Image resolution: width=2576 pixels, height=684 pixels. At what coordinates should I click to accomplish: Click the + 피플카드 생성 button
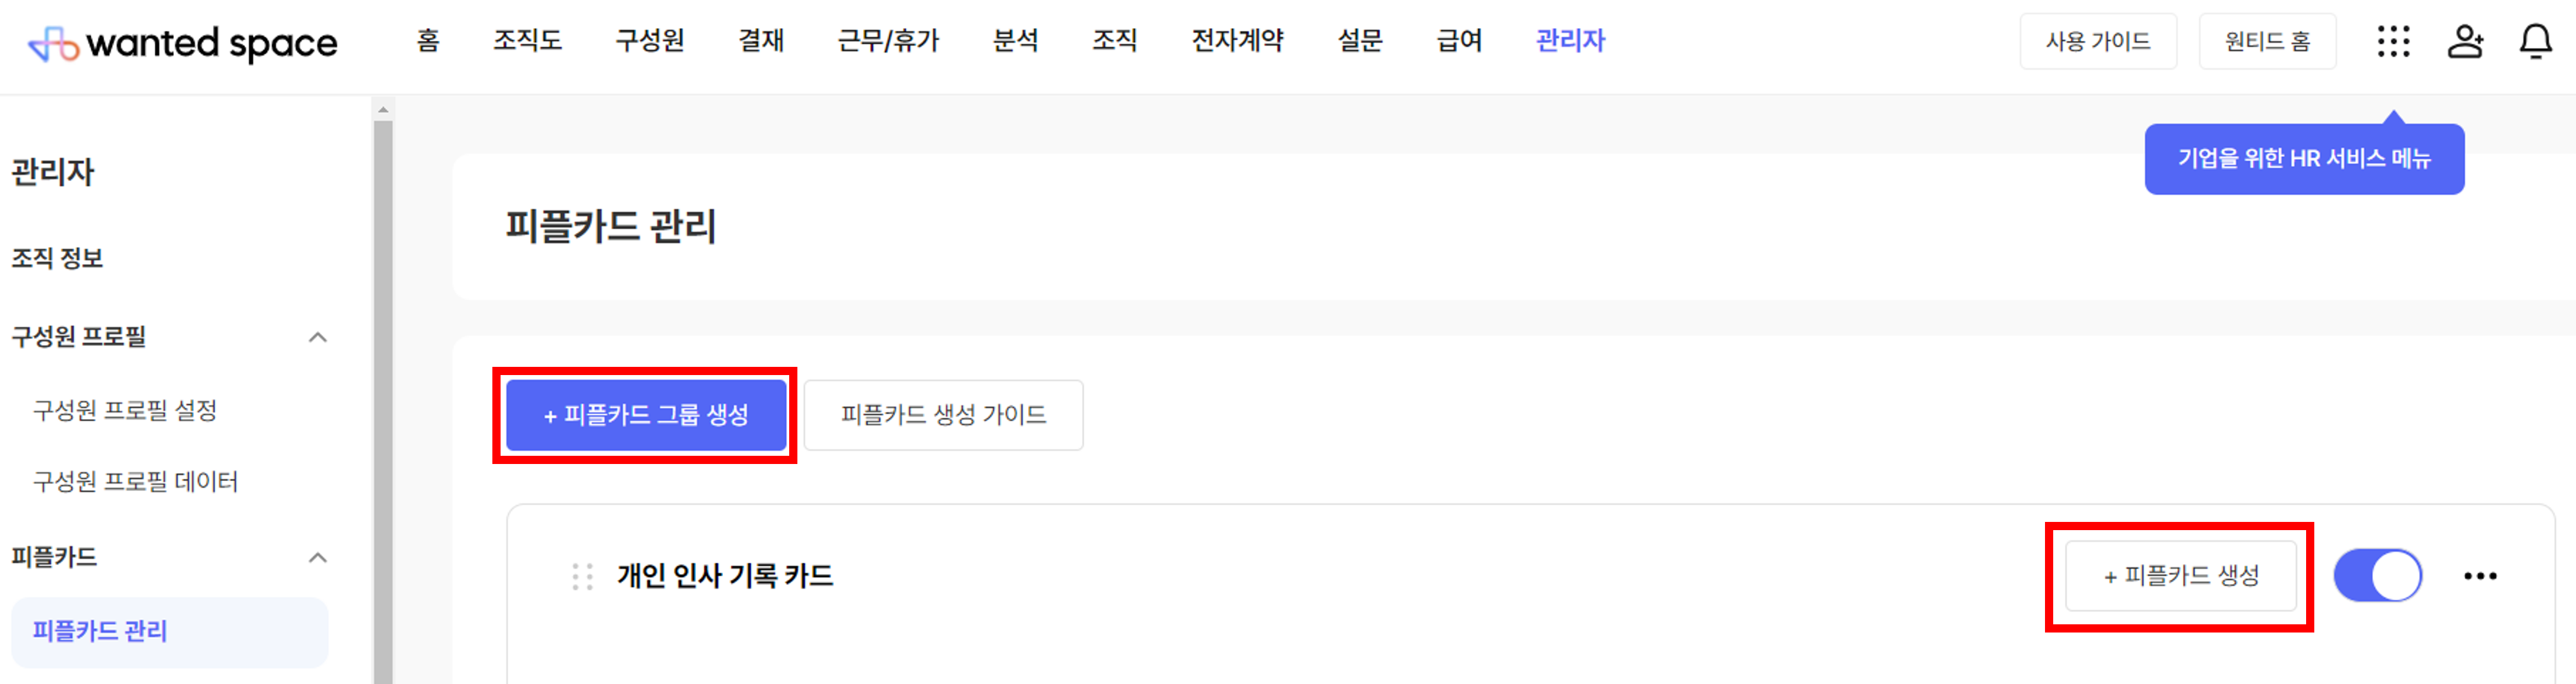coord(2180,576)
